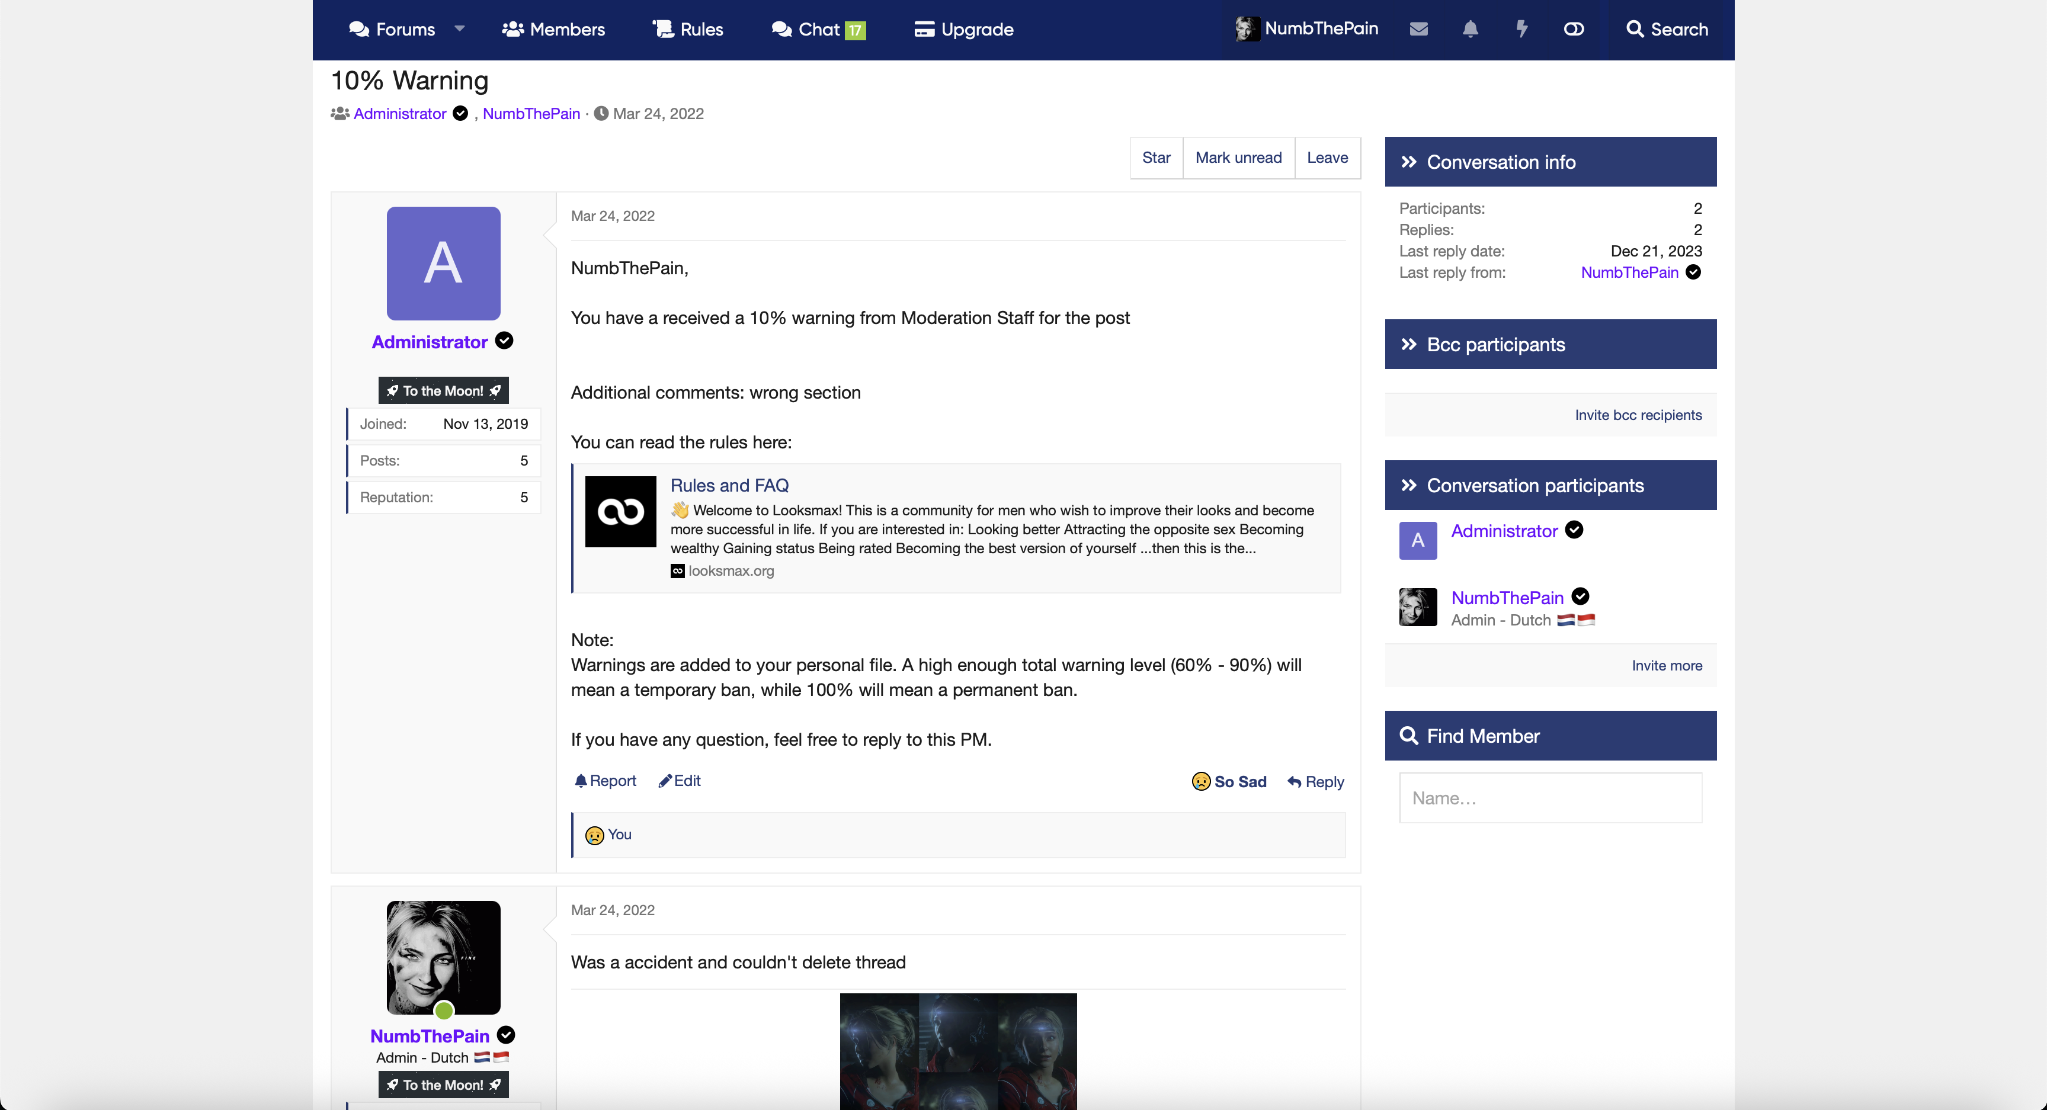
Task: Click the Find Member search icon
Action: coord(1409,736)
